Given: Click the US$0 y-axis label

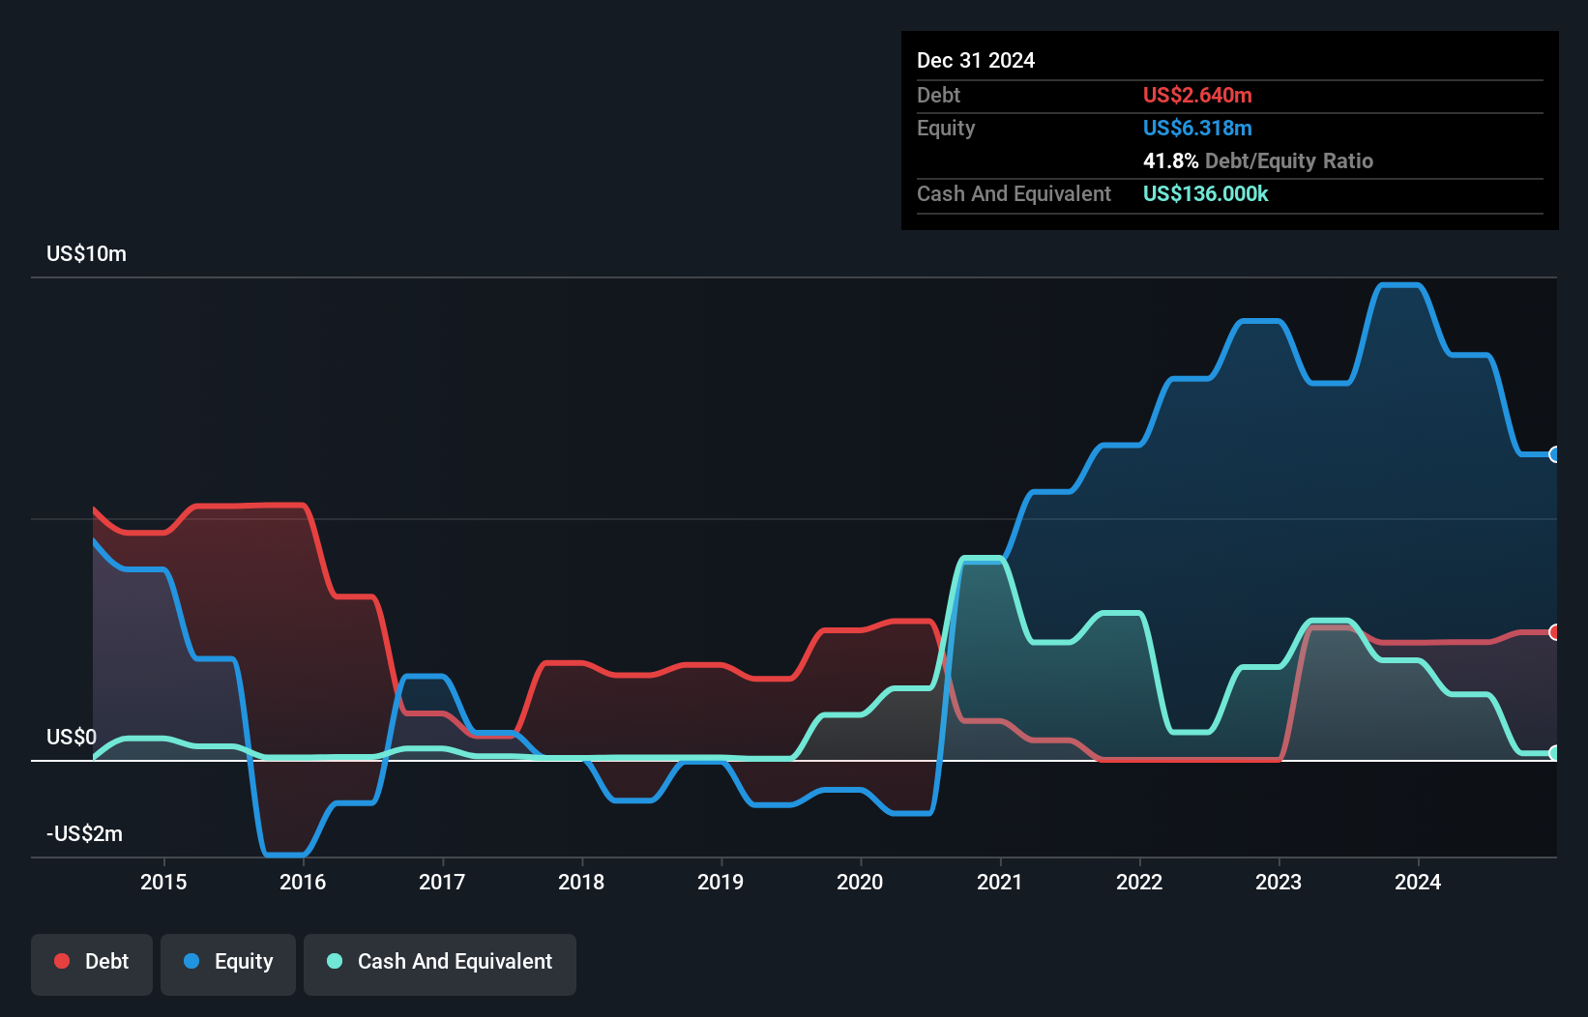Looking at the screenshot, I should pos(72,738).
